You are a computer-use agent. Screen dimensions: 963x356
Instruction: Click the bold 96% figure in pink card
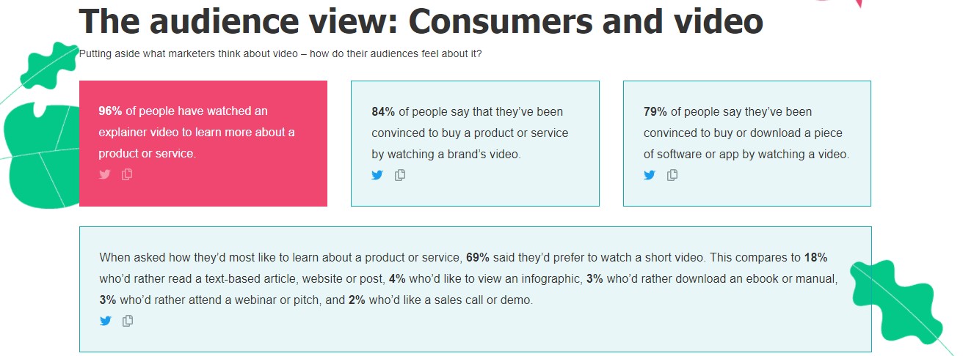click(110, 111)
